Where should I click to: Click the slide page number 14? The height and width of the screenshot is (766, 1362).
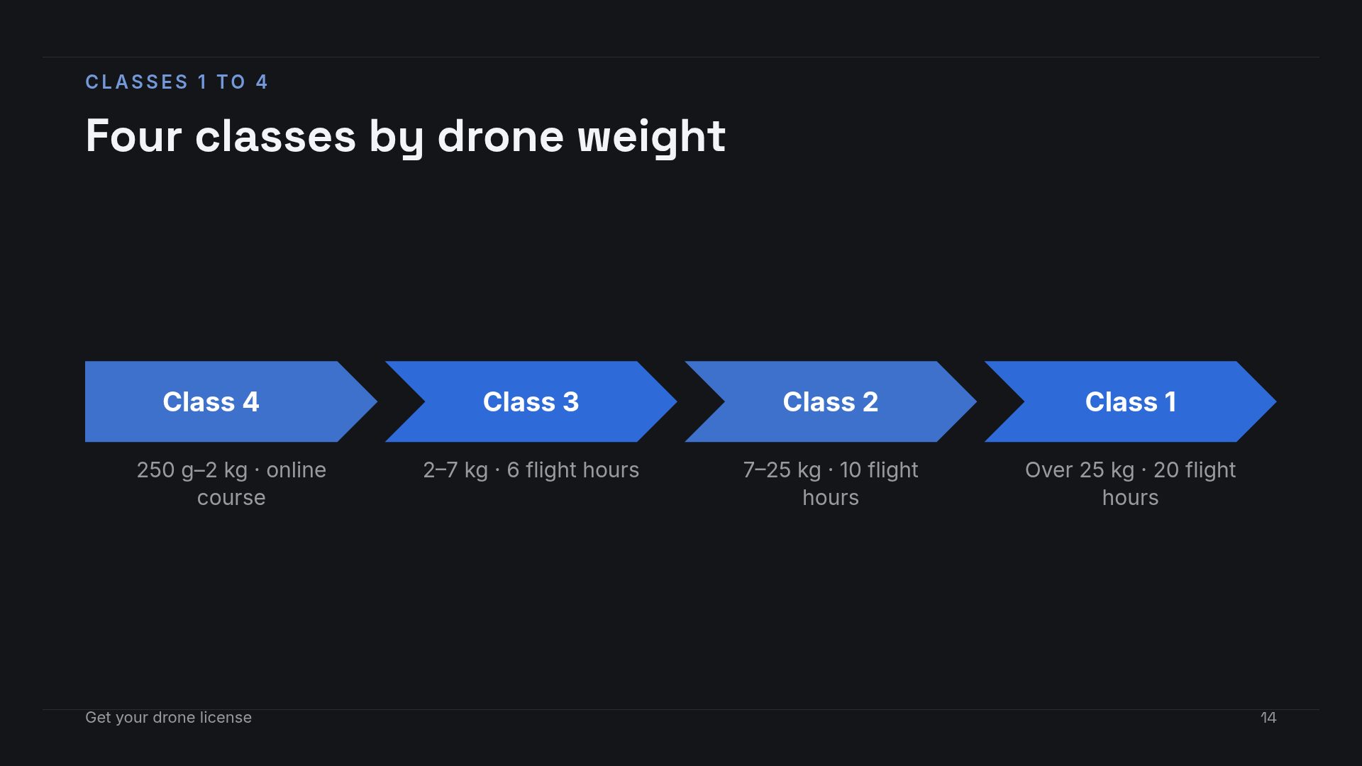pos(1268,718)
